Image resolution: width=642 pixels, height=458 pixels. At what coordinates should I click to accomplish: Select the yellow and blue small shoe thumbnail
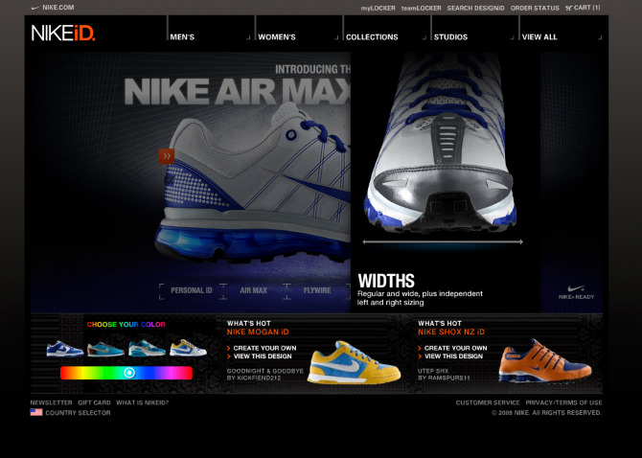click(x=188, y=348)
